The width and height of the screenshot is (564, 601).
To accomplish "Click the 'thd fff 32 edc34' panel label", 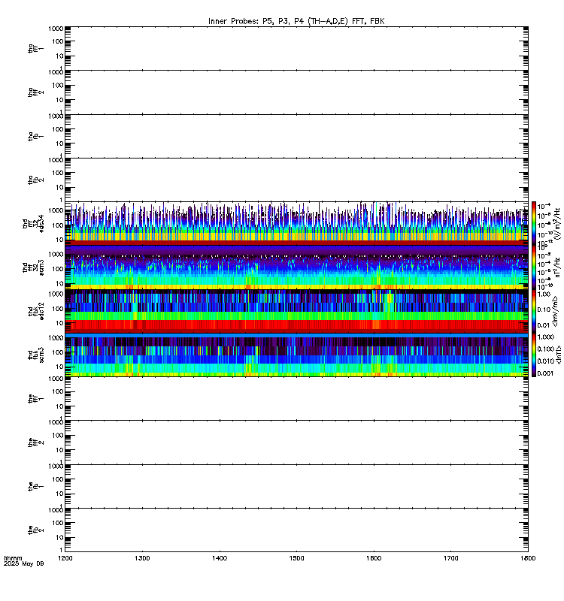I will [x=33, y=223].
